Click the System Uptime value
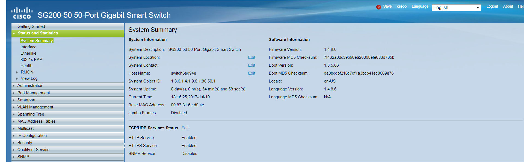524x162 pixels. pyautogui.click(x=208, y=89)
